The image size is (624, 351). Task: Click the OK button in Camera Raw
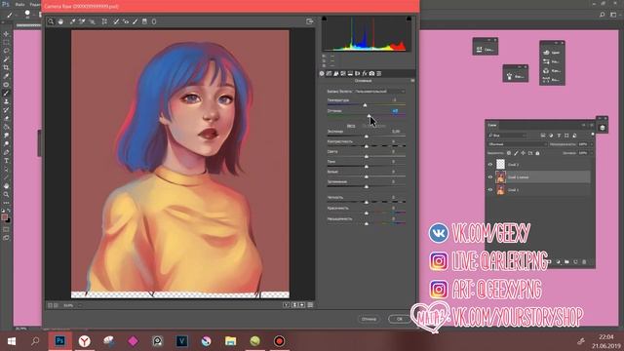point(399,319)
